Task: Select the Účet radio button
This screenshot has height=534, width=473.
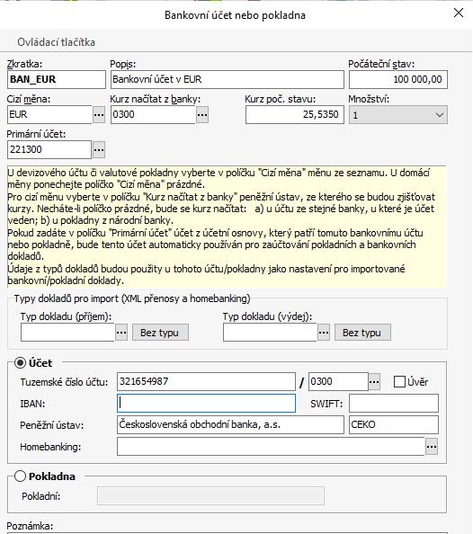Action: (20, 363)
